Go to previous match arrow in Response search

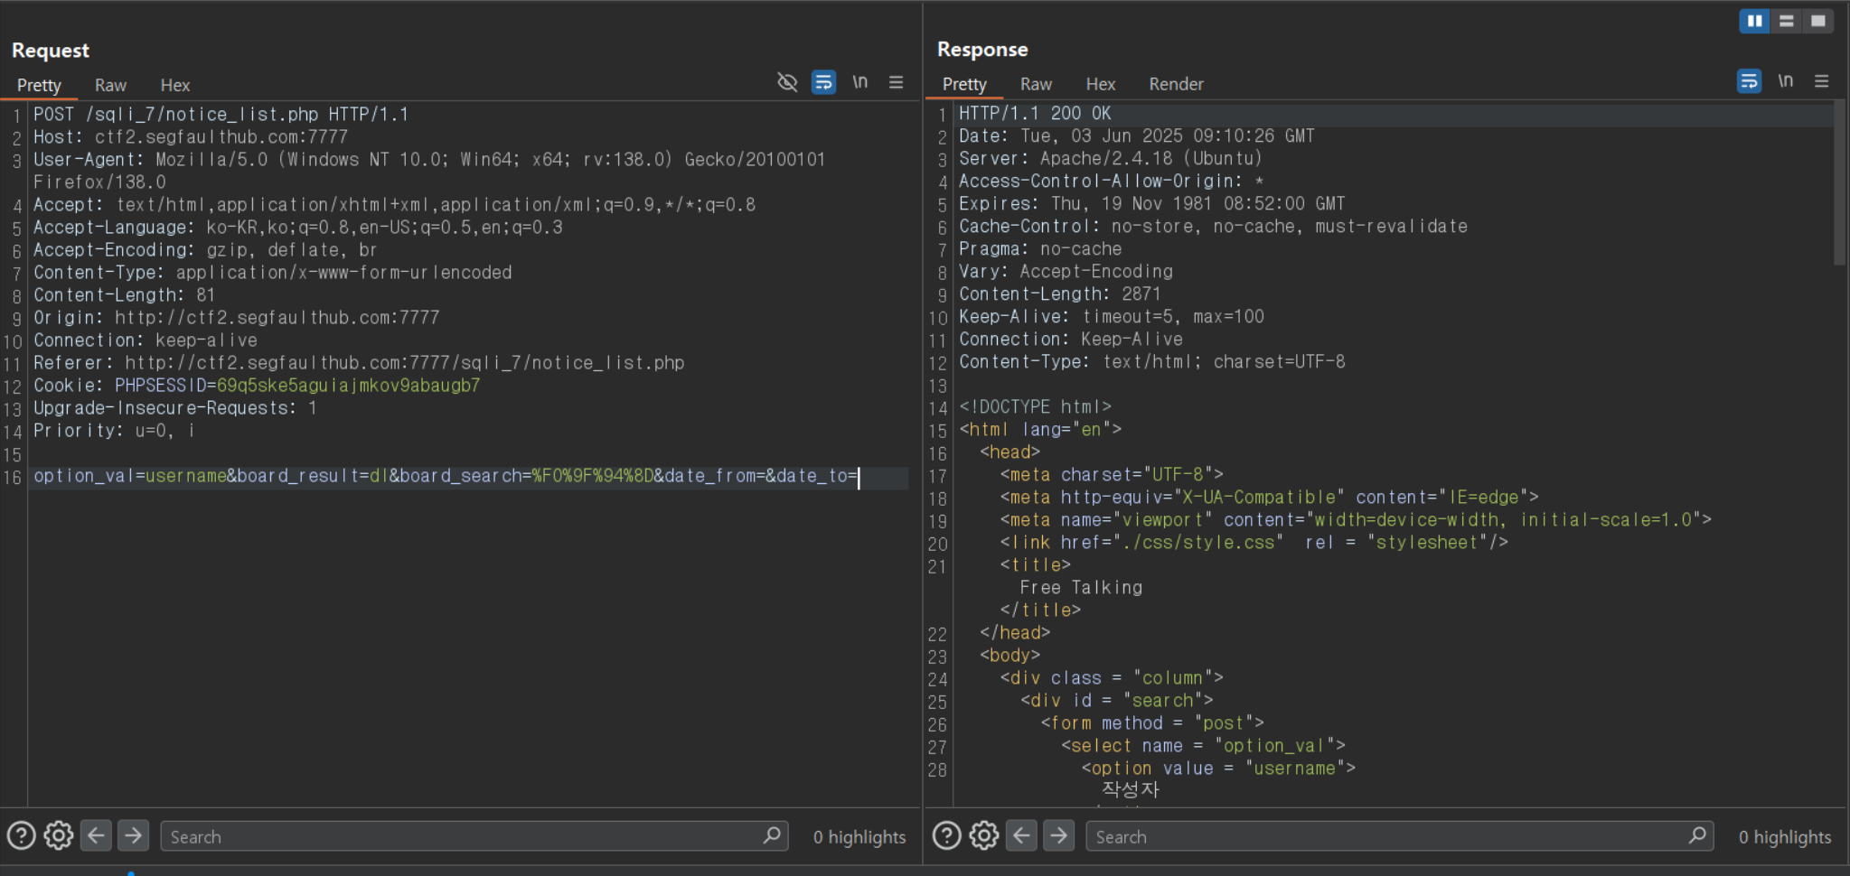click(1021, 835)
